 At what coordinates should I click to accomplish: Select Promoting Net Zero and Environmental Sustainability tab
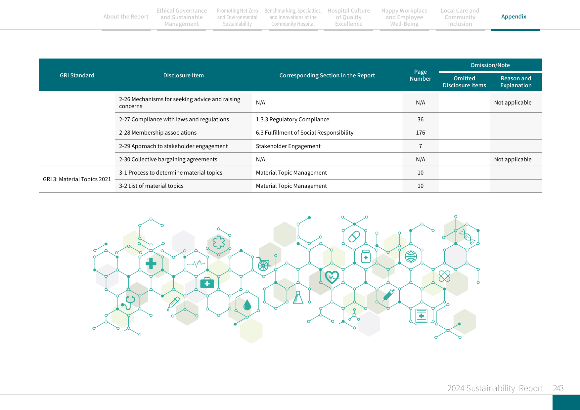[237, 17]
